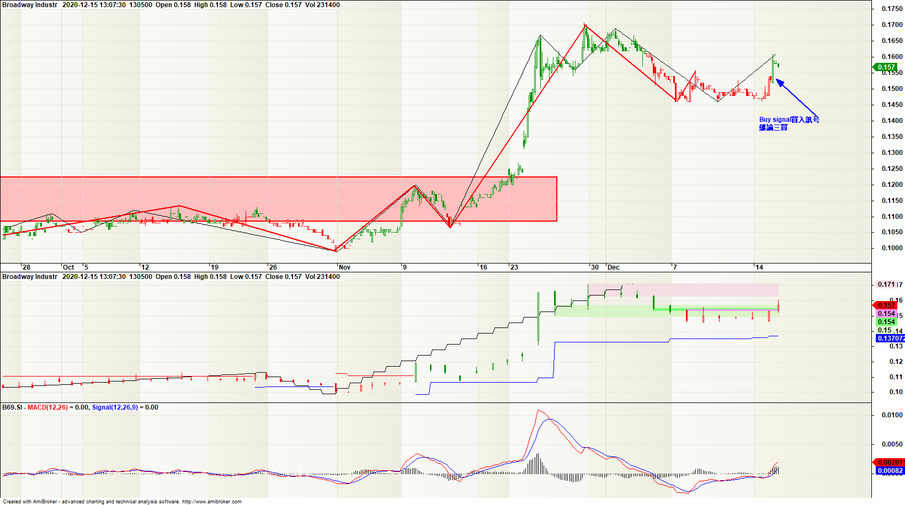Click the green 0.157 last-price label on top chart axis
Image resolution: width=905 pixels, height=505 pixels.
tap(887, 67)
